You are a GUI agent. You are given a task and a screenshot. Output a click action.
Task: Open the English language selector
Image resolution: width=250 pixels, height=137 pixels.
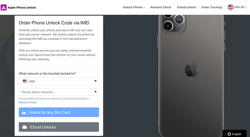234,134
